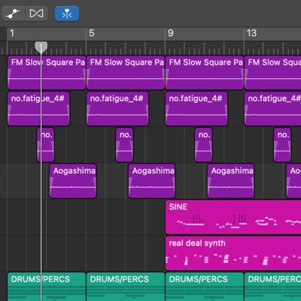Select the real deal synth region
The height and width of the screenshot is (301, 301).
point(233,254)
